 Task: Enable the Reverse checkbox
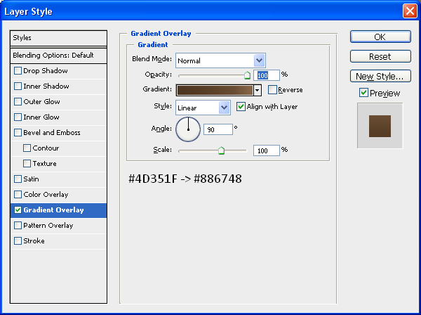(273, 90)
